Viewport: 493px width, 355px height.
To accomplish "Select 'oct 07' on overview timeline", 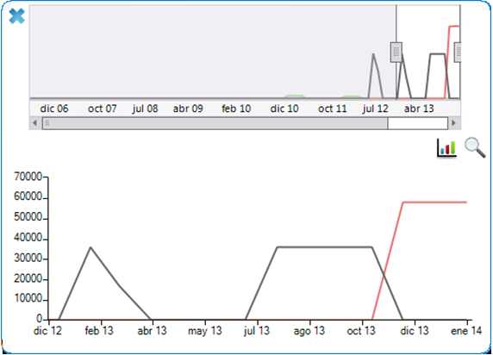I will 103,109.
